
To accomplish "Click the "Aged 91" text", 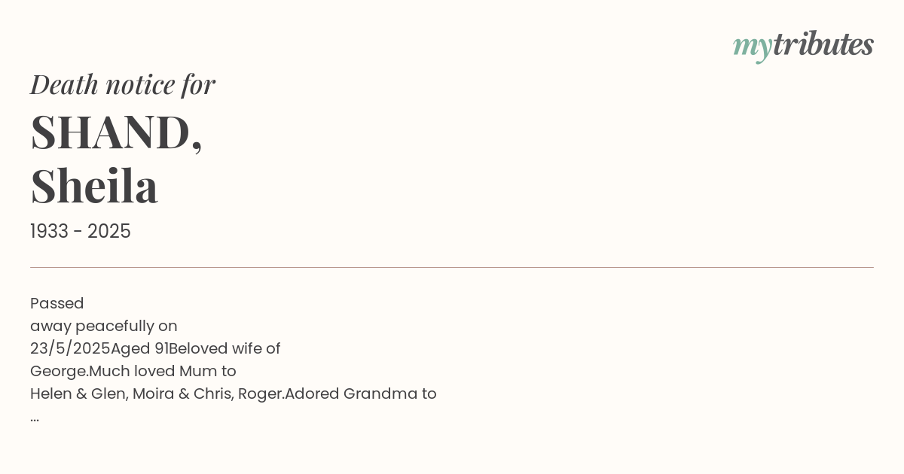I will (139, 348).
